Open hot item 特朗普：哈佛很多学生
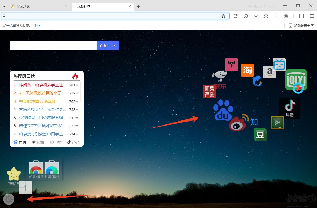Viewport: 317px width, 208px height. click(43, 85)
